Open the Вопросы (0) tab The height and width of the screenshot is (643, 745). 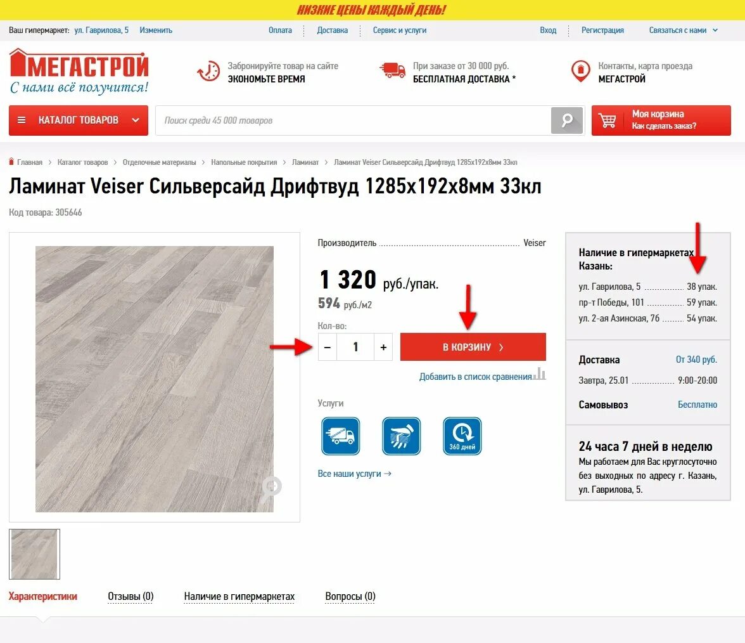point(350,596)
